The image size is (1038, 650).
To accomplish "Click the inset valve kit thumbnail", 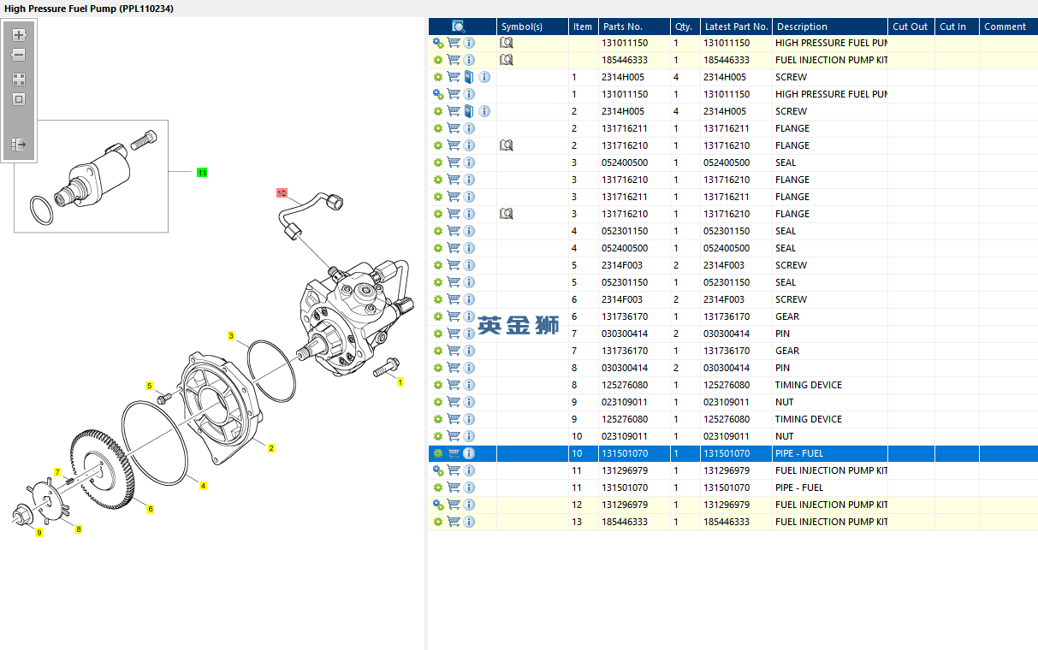I will pyautogui.click(x=91, y=176).
